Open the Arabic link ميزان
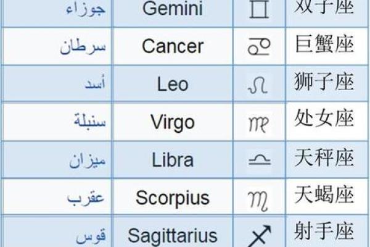 coord(87,161)
